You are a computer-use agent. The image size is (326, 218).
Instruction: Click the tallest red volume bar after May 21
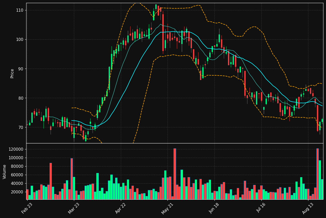click(x=175, y=174)
